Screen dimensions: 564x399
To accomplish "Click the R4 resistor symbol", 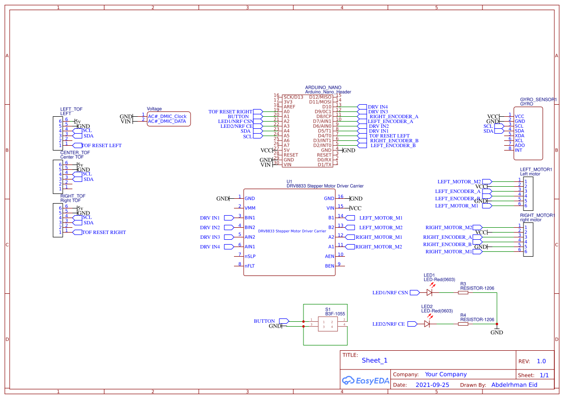I will (464, 324).
